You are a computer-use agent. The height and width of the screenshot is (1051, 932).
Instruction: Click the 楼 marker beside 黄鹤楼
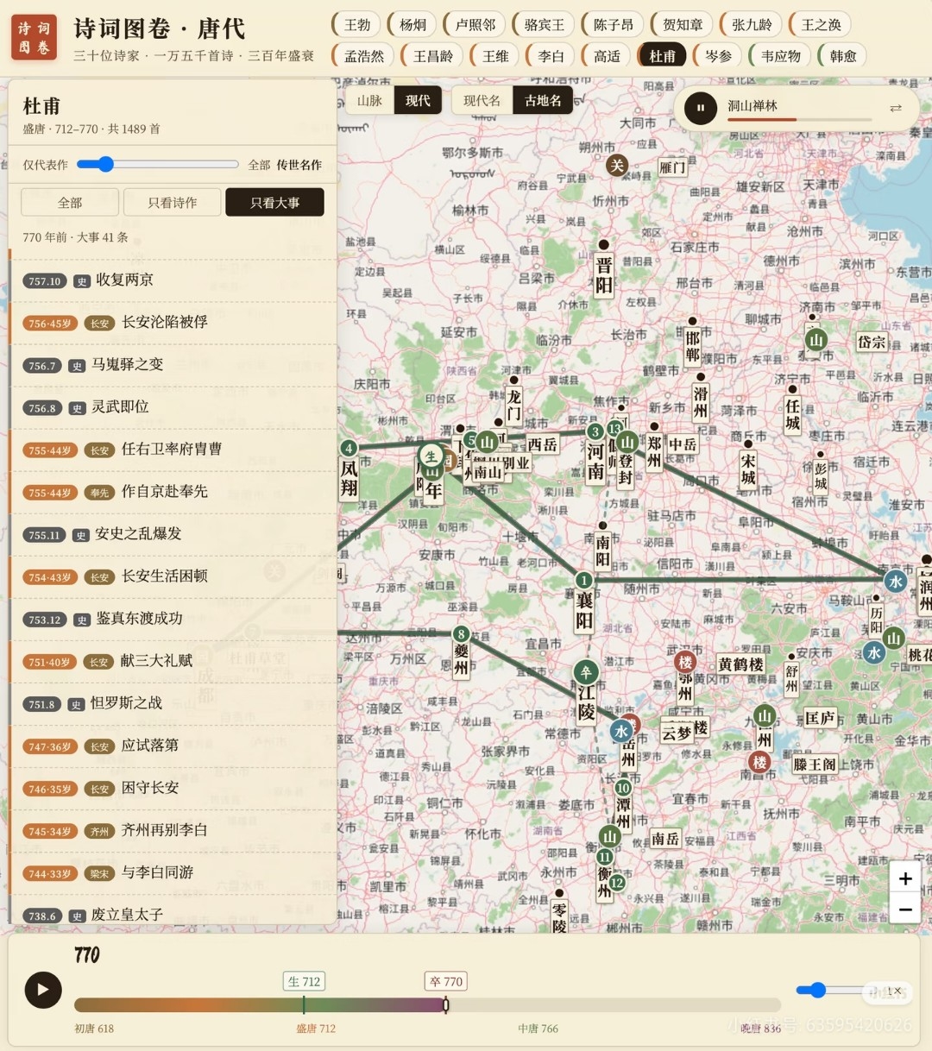click(685, 662)
